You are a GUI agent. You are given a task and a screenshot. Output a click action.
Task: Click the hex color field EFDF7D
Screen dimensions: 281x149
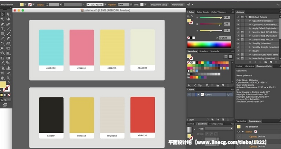[225, 38]
